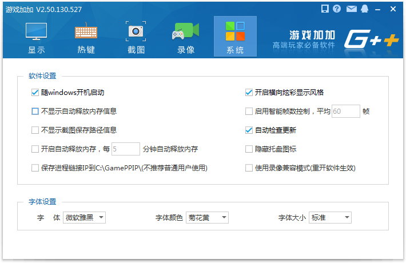
Task: Select the 系统 (System) tab
Action: [235, 38]
